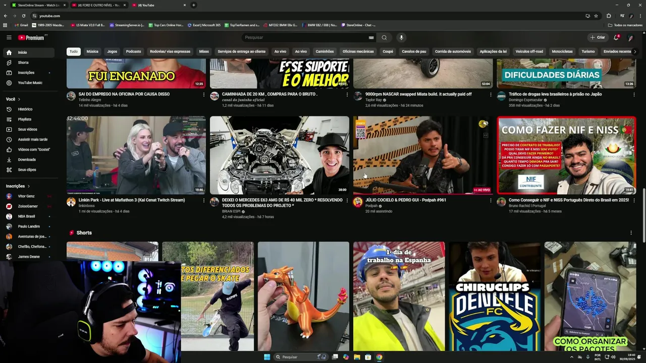Viewport: 646px width, 363px height.
Task: Open Shorts from the sidebar
Action: click(29, 63)
